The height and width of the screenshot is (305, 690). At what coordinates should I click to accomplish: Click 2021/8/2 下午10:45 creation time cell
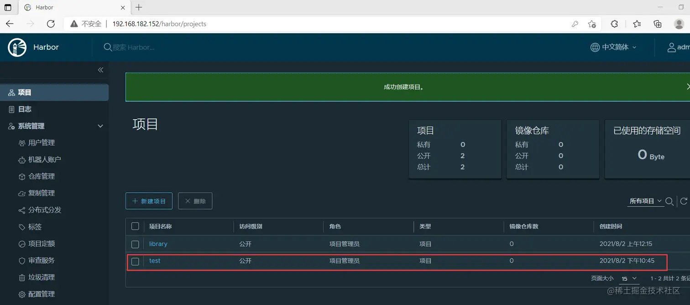pyautogui.click(x=627, y=261)
